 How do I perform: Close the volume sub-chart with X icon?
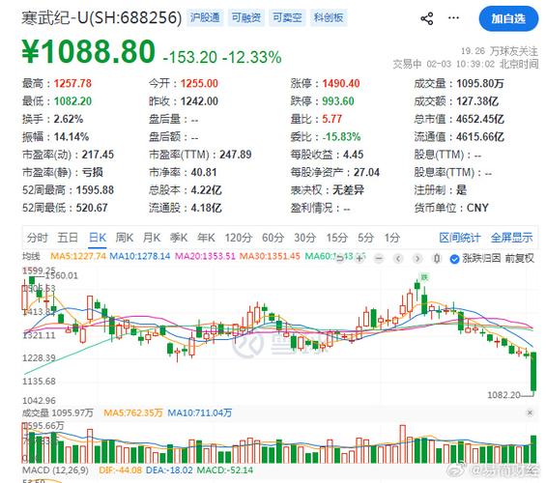coord(530,412)
